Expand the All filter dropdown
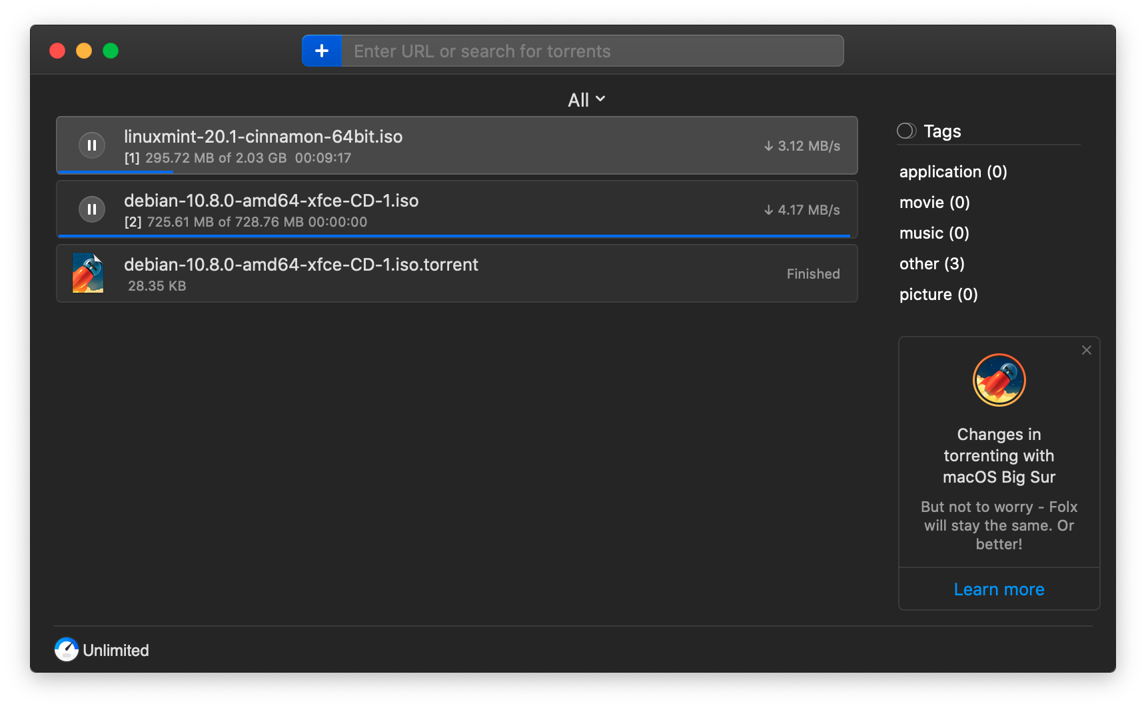Viewport: 1146px width, 708px height. tap(586, 100)
